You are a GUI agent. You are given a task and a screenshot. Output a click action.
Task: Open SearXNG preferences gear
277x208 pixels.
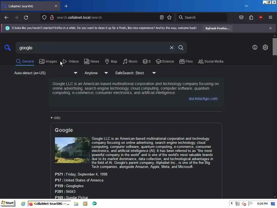(265, 47)
